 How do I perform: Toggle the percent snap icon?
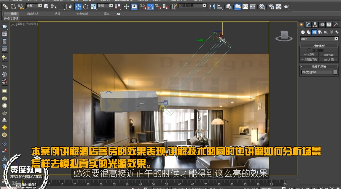click(158, 7)
